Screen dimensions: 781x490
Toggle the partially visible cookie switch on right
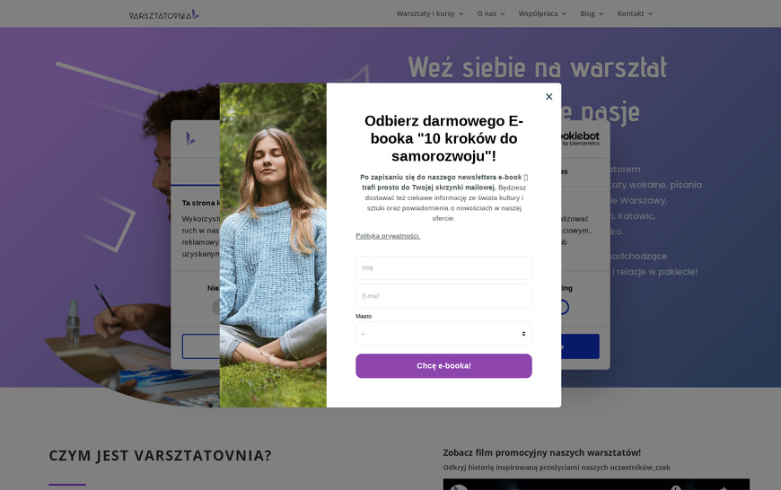565,307
